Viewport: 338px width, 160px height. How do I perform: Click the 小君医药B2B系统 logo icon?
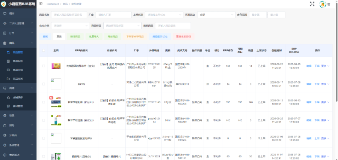tap(4, 4)
